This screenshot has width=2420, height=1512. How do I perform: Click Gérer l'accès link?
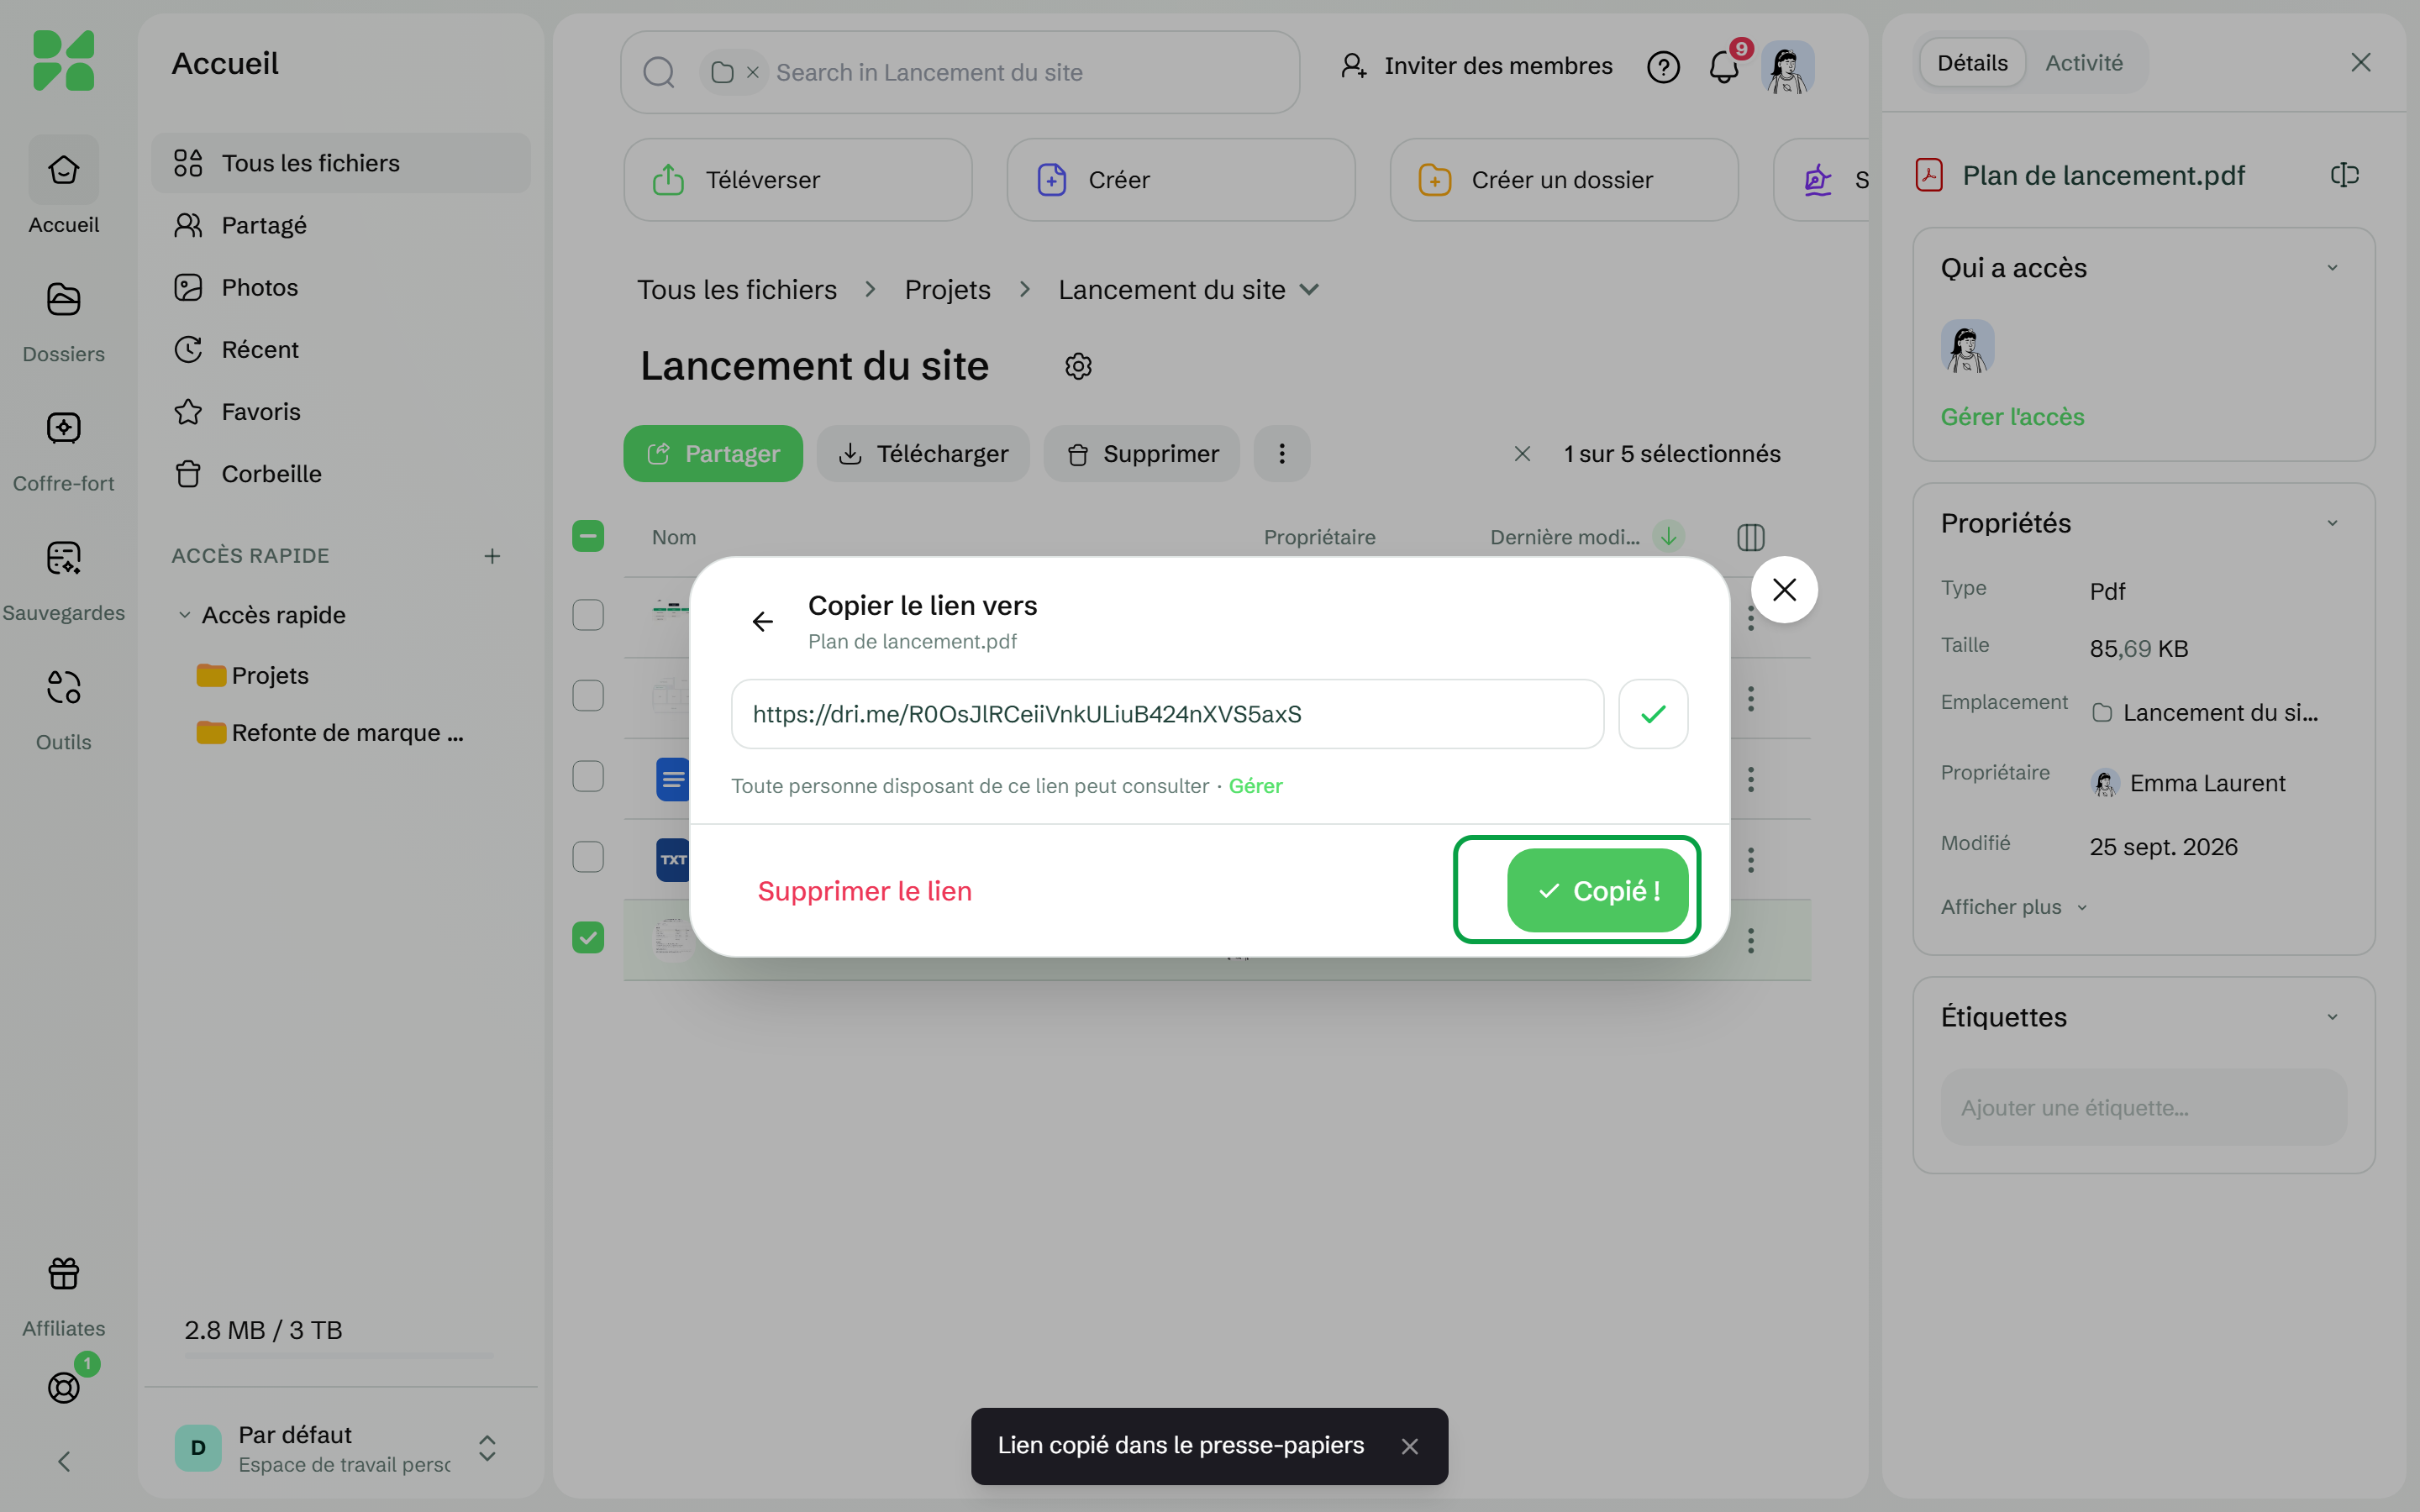[2012, 417]
